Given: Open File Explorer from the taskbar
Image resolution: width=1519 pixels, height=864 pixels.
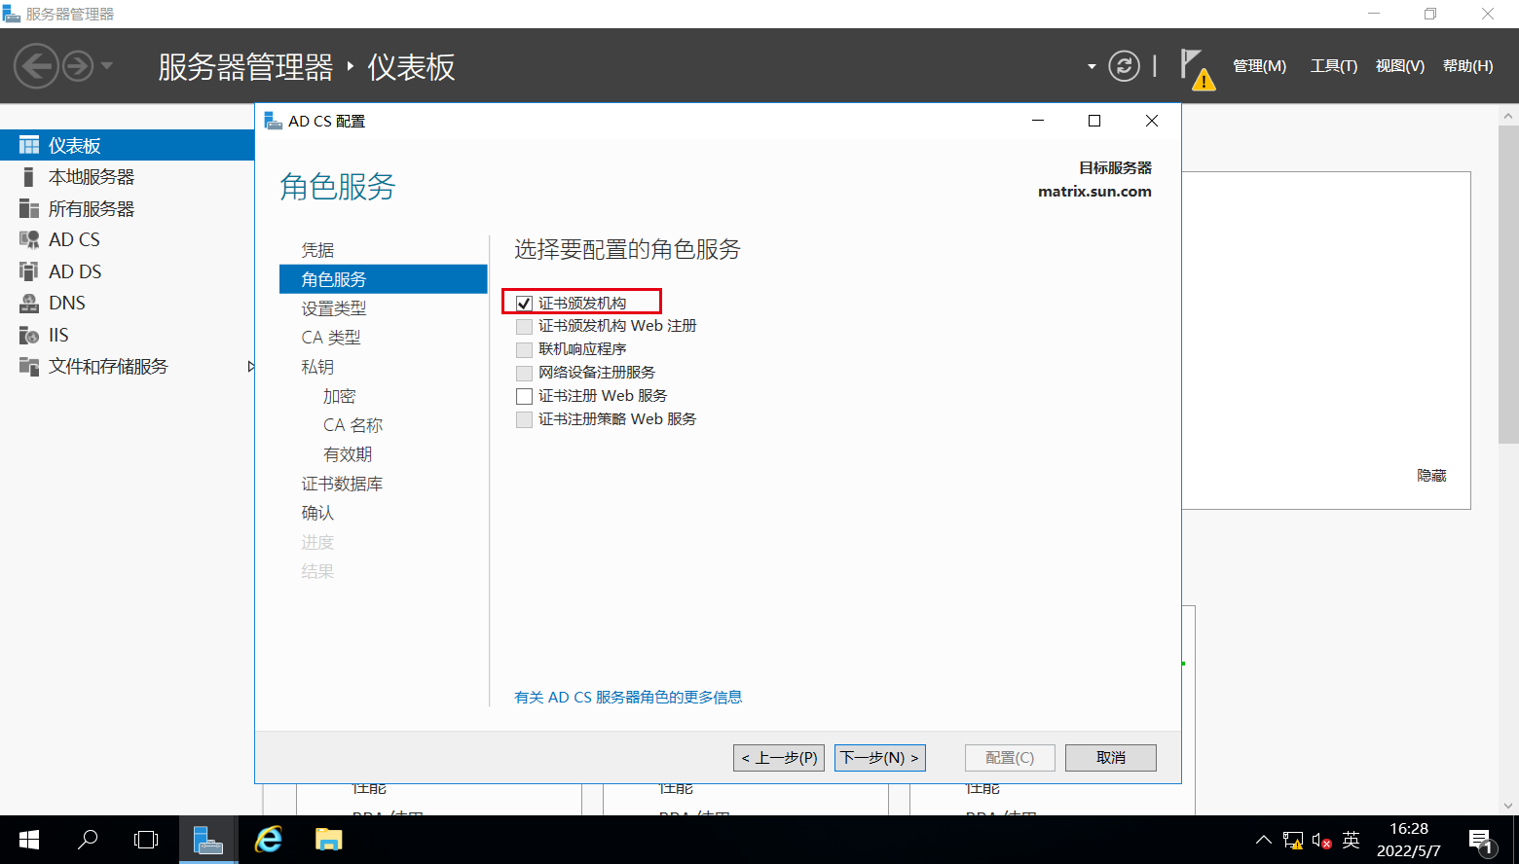Looking at the screenshot, I should pyautogui.click(x=329, y=840).
